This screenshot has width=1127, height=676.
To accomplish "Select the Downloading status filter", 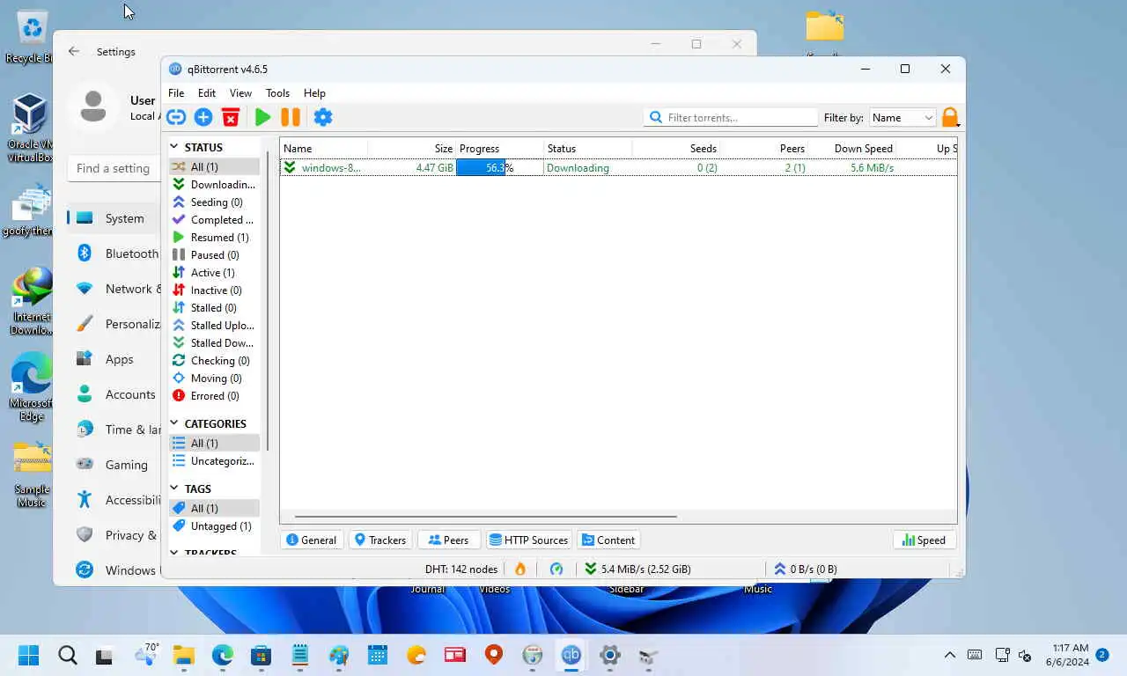I will [214, 184].
